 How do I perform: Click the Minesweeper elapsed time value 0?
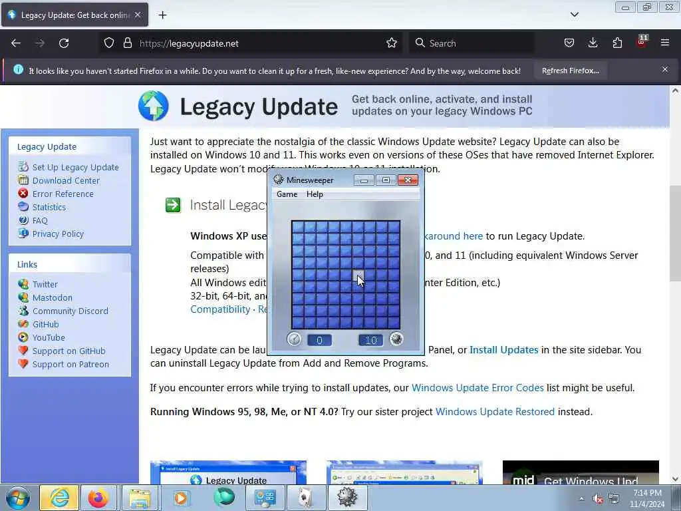[x=319, y=340]
